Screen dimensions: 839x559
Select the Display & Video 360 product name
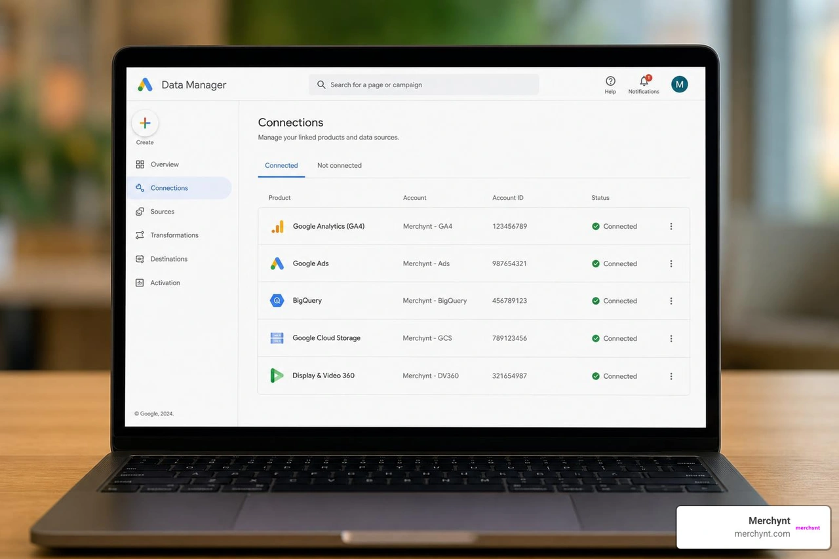pos(324,376)
